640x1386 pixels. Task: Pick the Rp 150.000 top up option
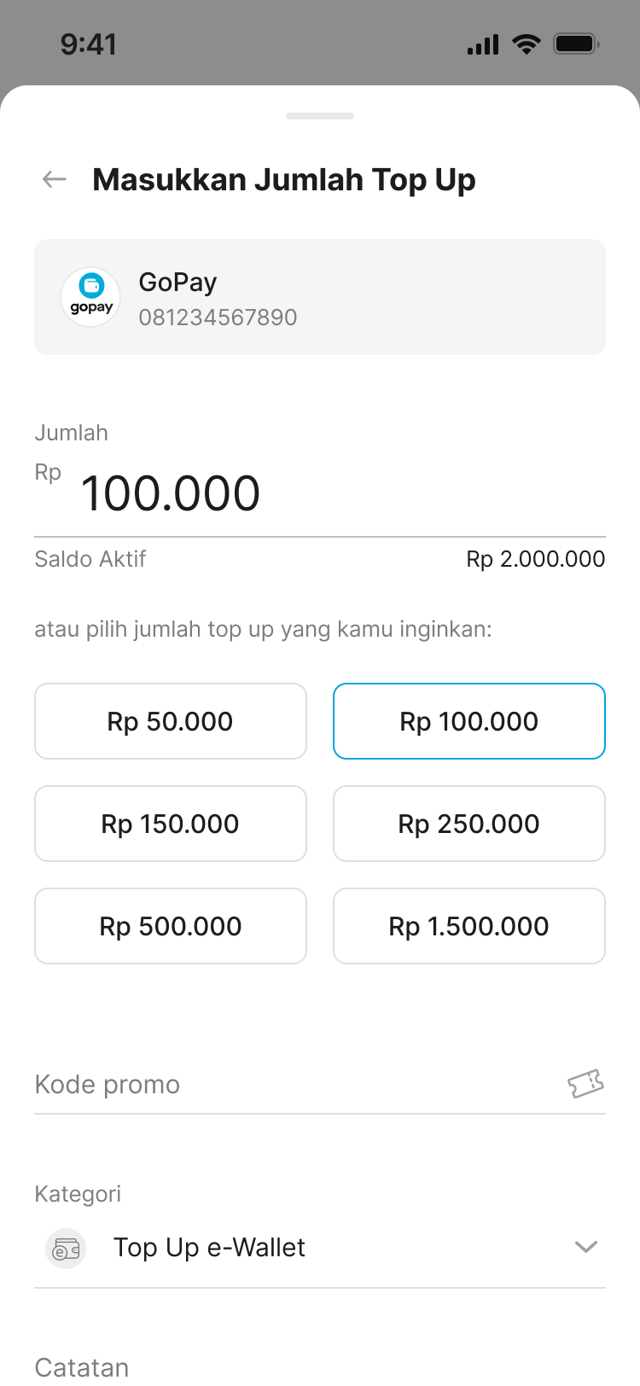click(171, 824)
